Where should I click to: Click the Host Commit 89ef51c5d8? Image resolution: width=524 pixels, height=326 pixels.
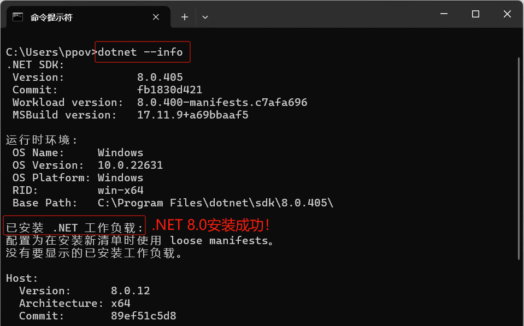[143, 316]
